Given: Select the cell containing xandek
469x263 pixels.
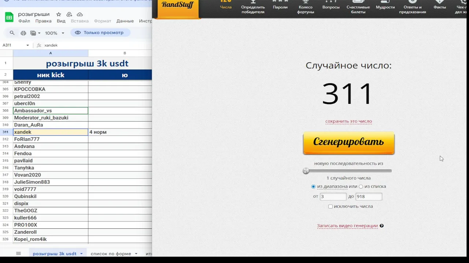Looking at the screenshot, I should pyautogui.click(x=51, y=132).
